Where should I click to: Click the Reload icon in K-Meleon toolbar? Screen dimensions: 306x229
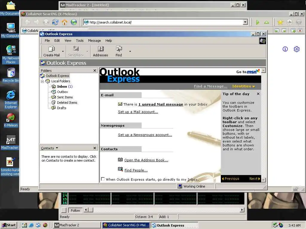55,22
